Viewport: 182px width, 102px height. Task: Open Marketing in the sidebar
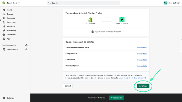tap(11, 30)
